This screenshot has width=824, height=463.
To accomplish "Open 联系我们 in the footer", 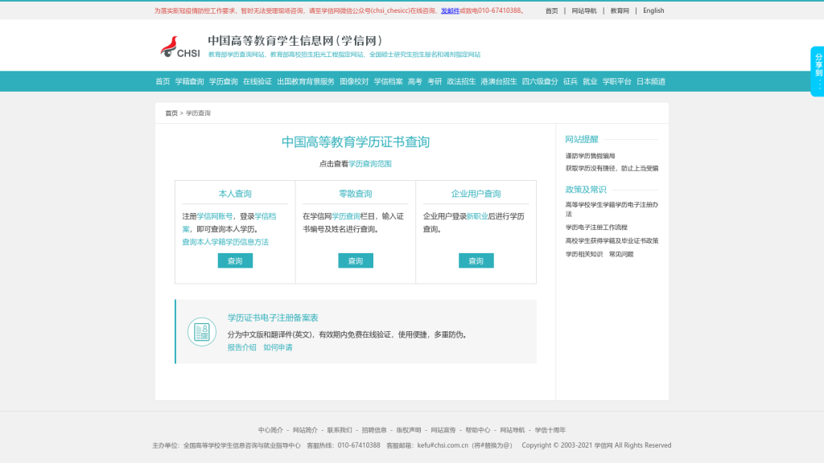I will click(x=340, y=430).
